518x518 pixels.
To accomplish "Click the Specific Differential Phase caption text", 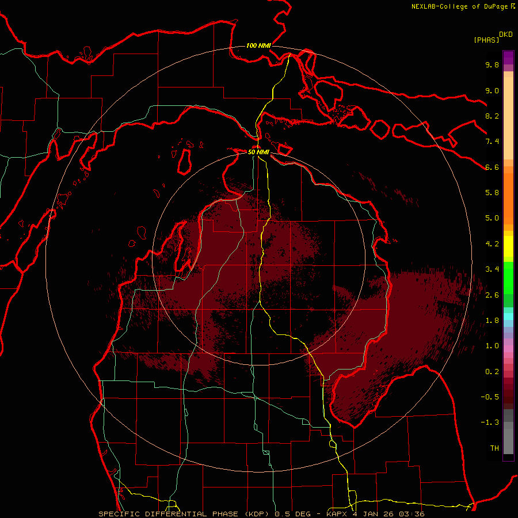I will click(x=261, y=514).
